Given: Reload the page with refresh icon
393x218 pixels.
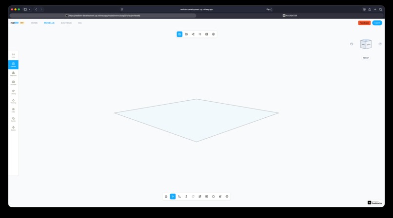Looking at the screenshot, I should [271, 10].
